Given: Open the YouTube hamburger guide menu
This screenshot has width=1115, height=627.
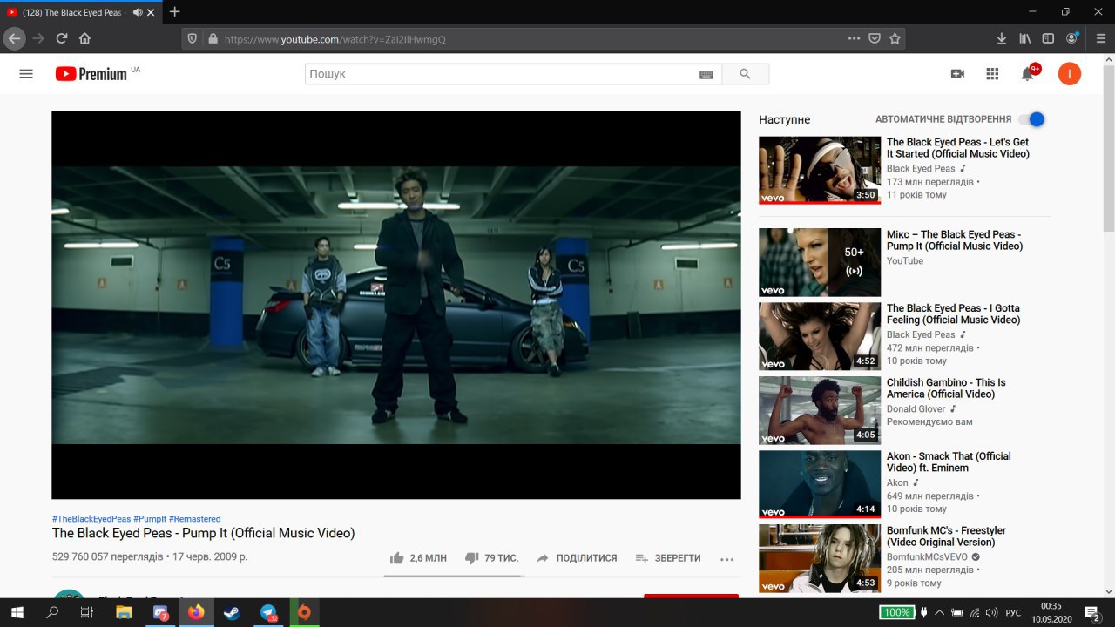Looking at the screenshot, I should pos(26,74).
